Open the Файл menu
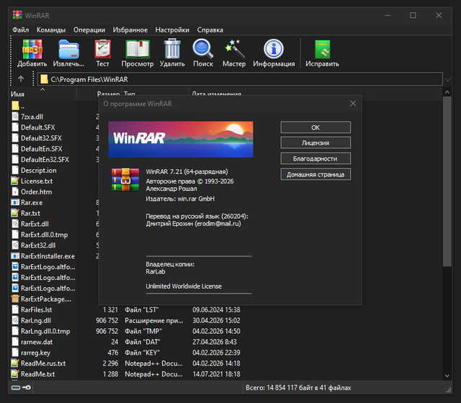The width and height of the screenshot is (461, 403). click(21, 30)
